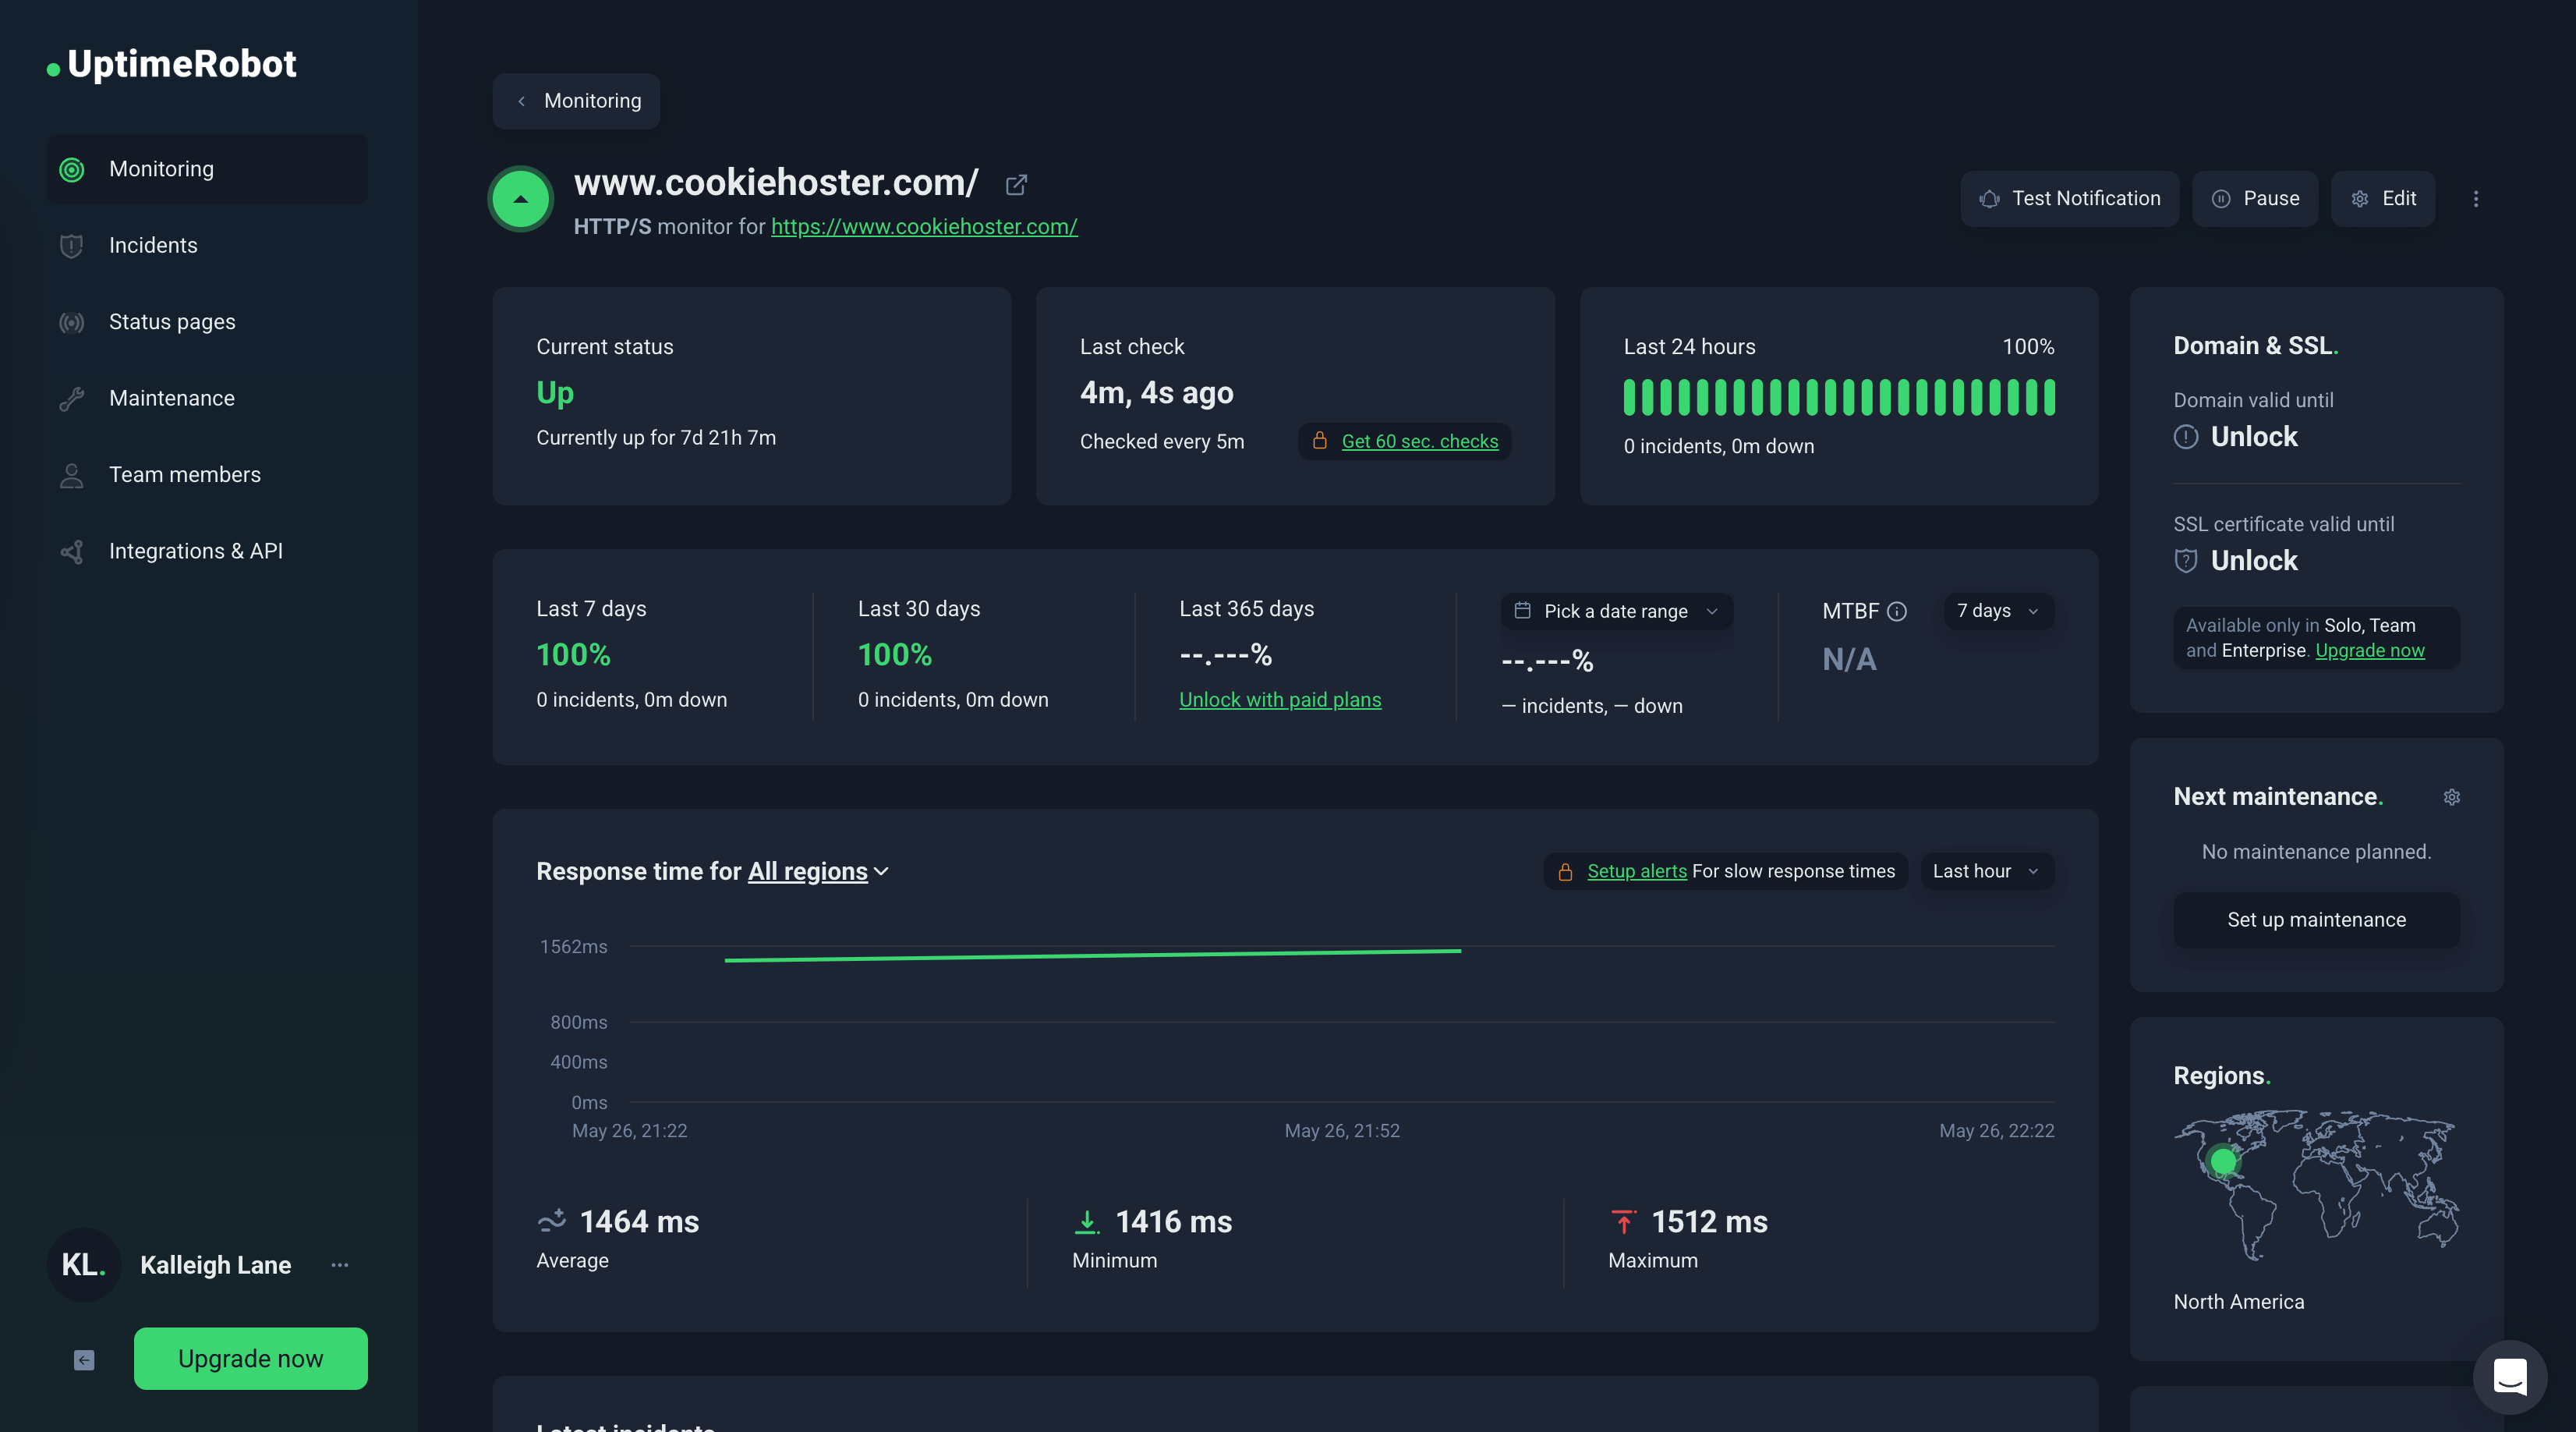2576x1432 pixels.
Task: Change chart range from Last hour dropdown
Action: 1987,872
